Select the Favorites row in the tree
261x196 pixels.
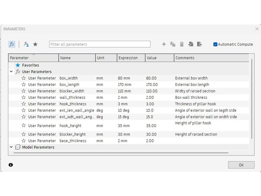(30, 65)
